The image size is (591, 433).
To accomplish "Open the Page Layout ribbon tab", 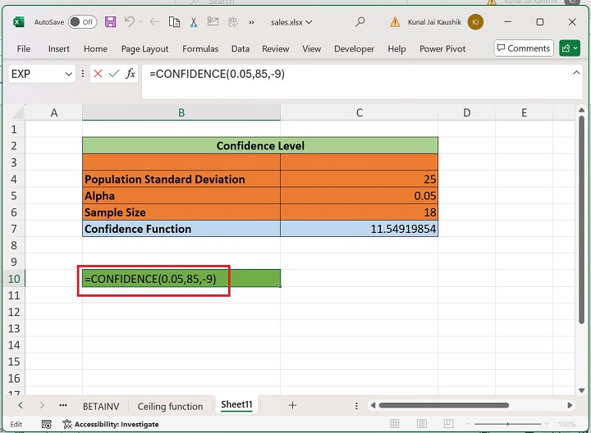I will (144, 48).
